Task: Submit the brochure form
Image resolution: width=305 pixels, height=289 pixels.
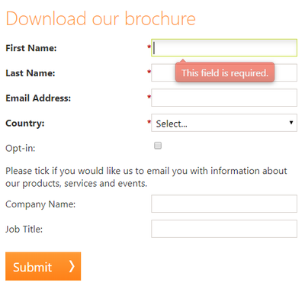Action: (x=43, y=266)
